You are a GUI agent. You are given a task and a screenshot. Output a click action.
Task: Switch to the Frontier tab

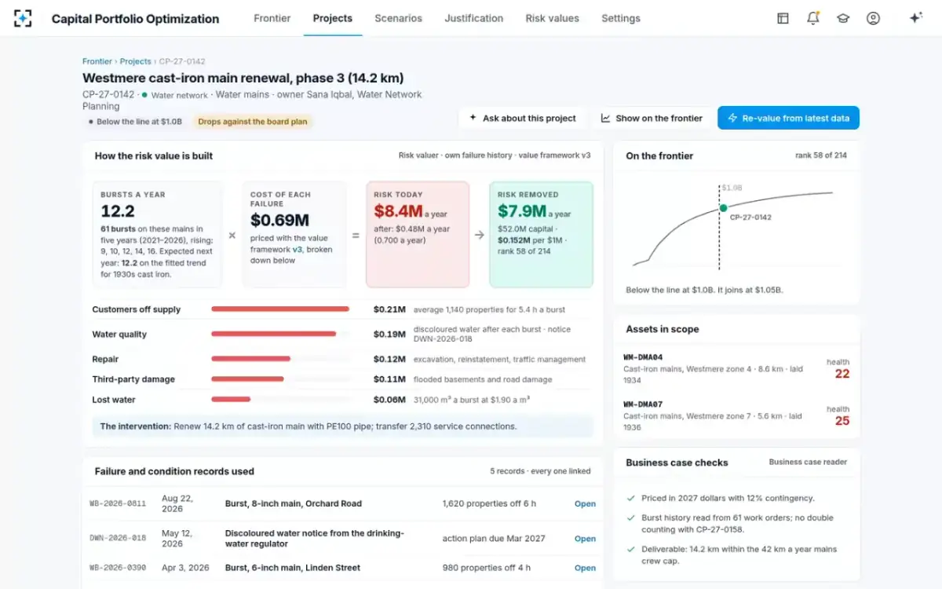point(272,18)
